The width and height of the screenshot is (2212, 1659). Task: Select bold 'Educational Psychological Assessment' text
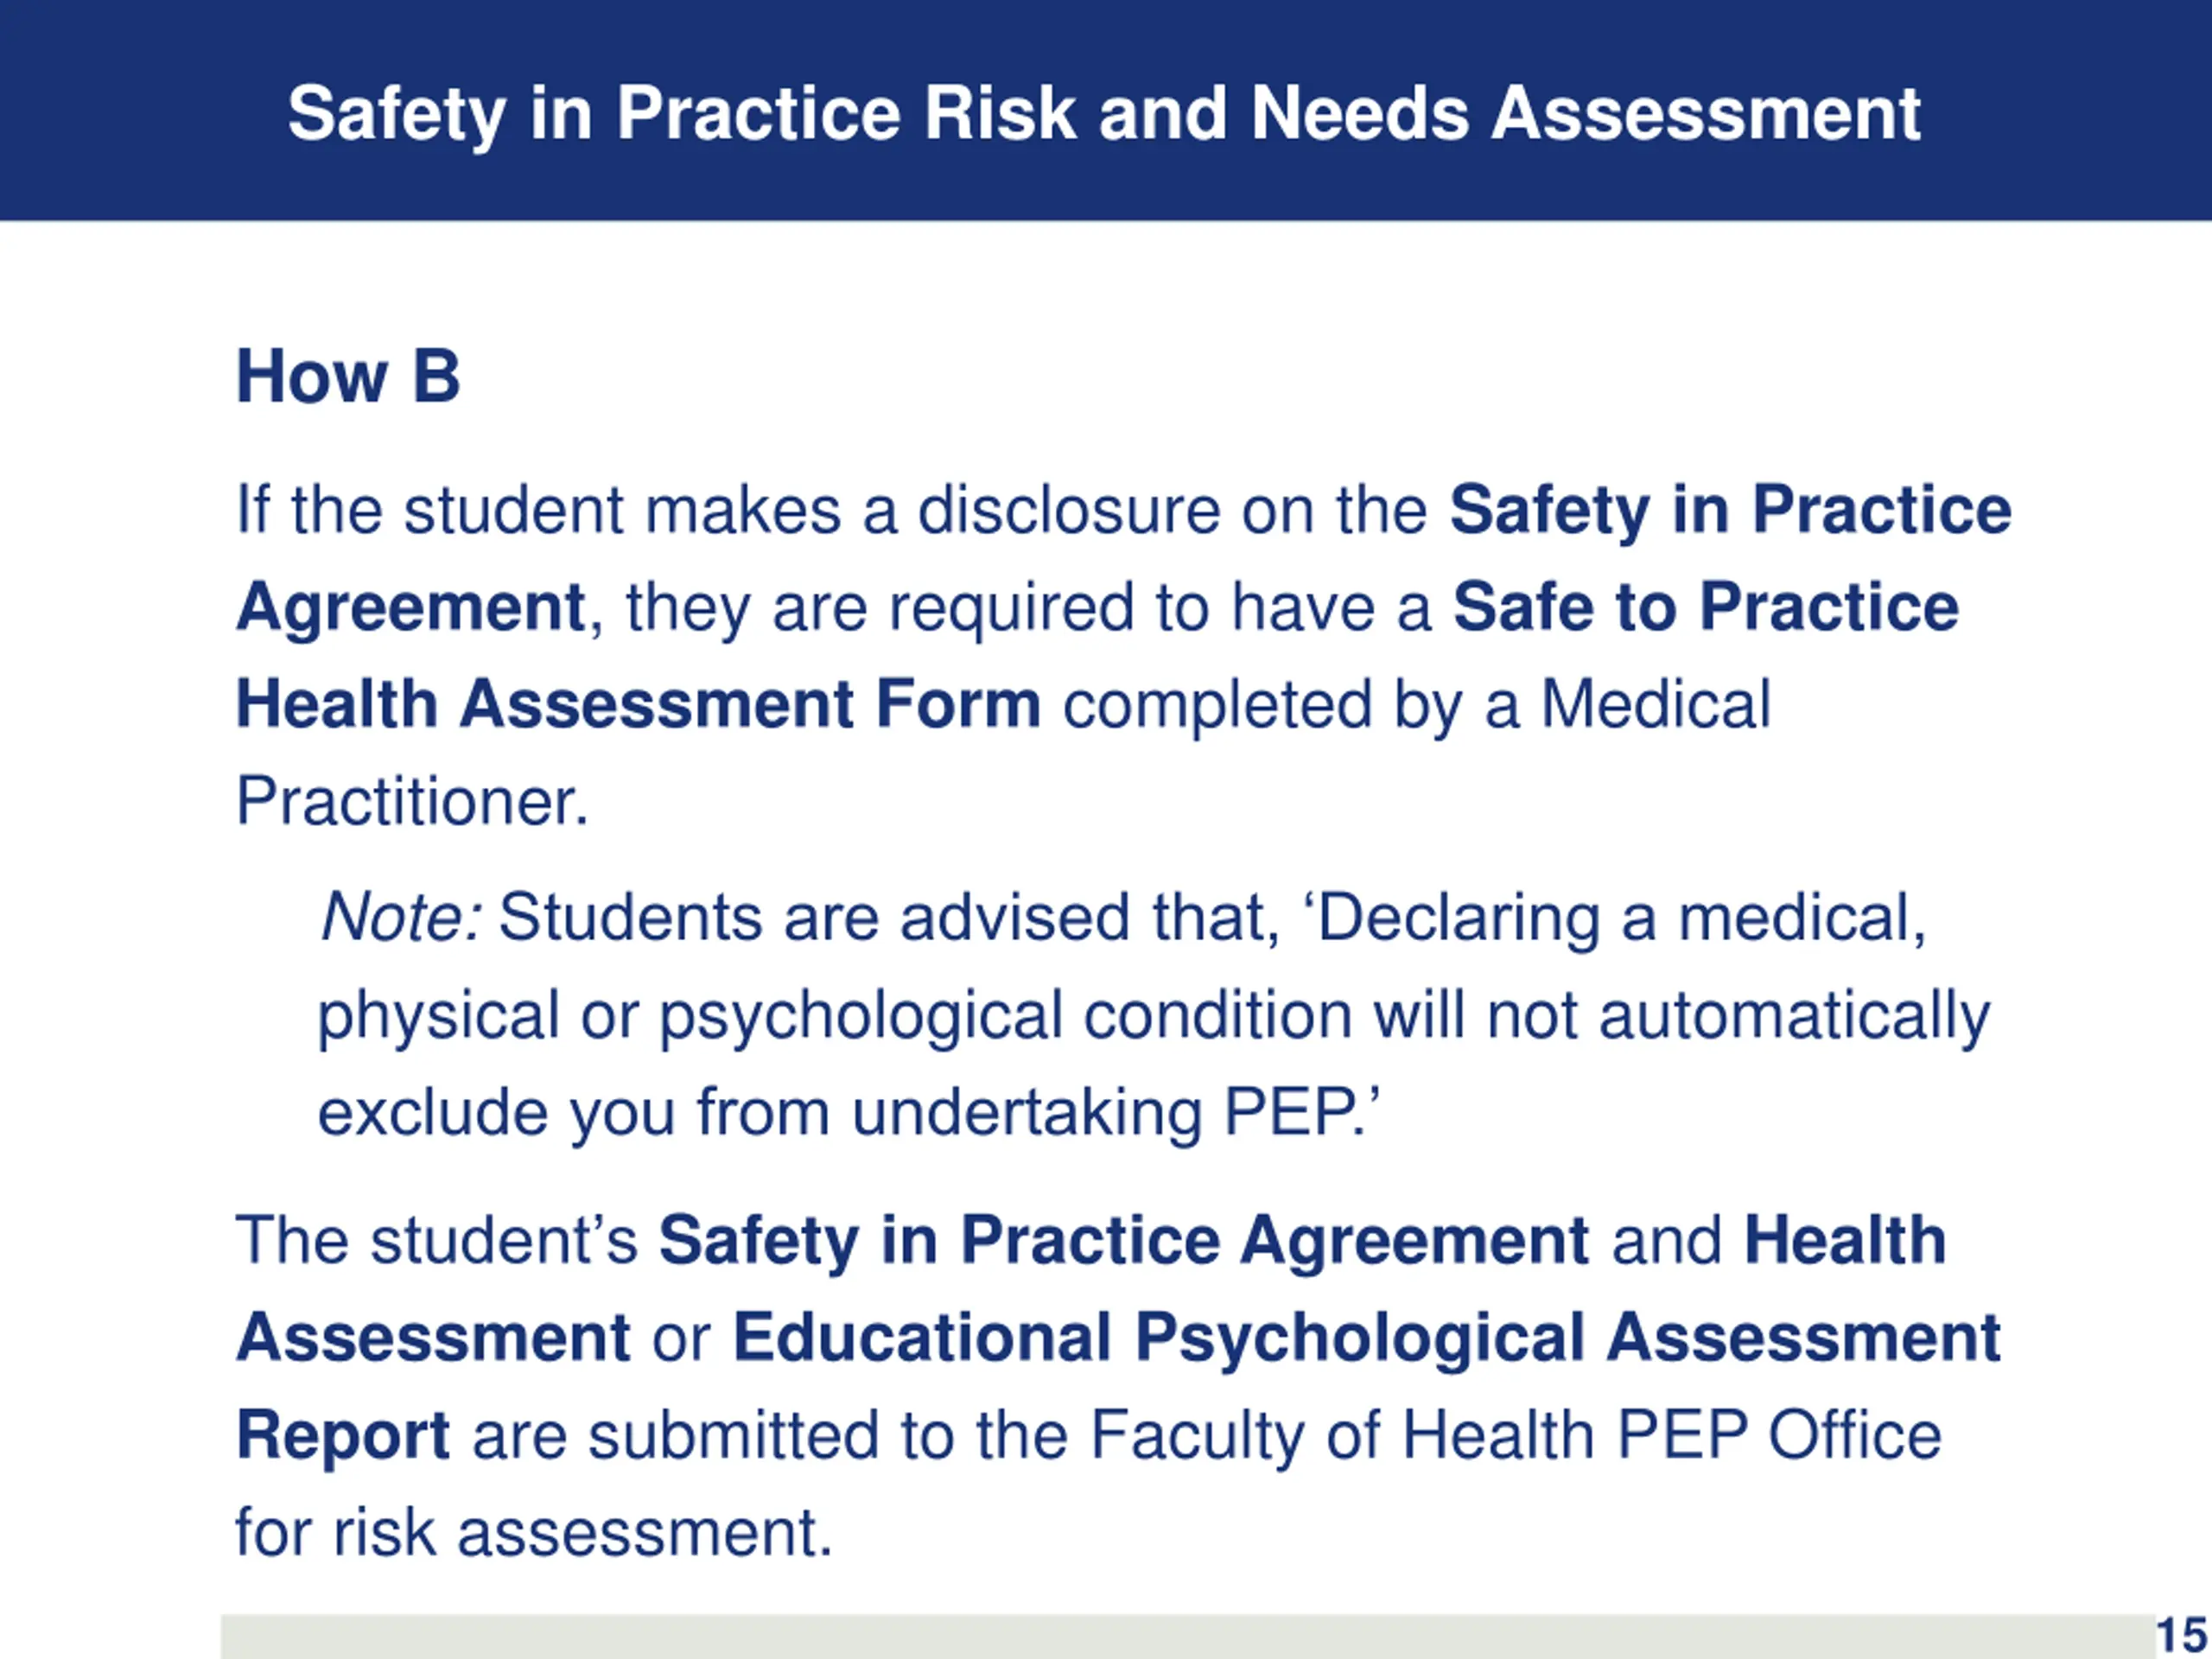click(x=1366, y=1338)
